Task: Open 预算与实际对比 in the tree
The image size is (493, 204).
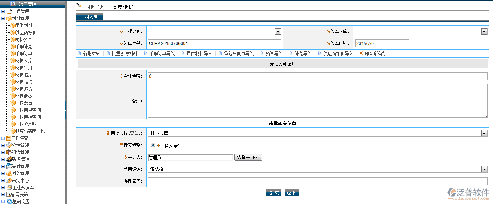Action: (x=30, y=131)
